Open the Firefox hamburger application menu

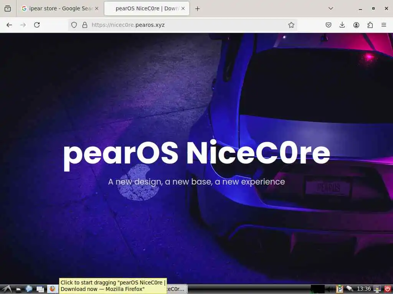tap(384, 25)
